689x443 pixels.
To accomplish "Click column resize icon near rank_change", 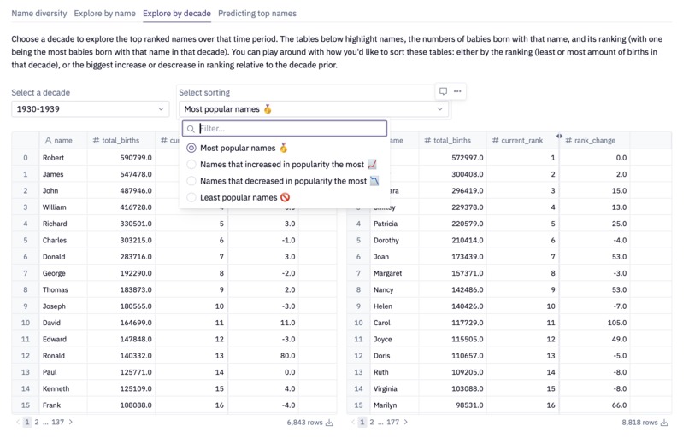I will click(x=559, y=137).
